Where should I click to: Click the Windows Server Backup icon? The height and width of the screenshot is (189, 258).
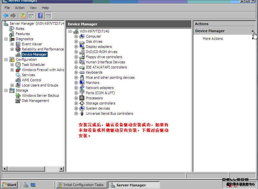pyautogui.click(x=18, y=95)
